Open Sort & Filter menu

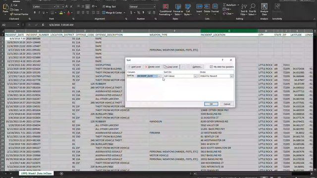click(244, 10)
